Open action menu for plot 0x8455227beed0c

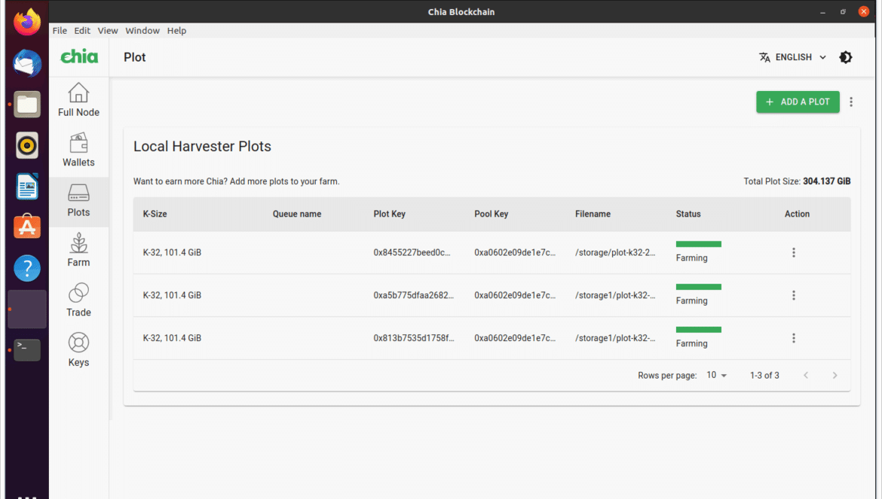[x=794, y=253]
